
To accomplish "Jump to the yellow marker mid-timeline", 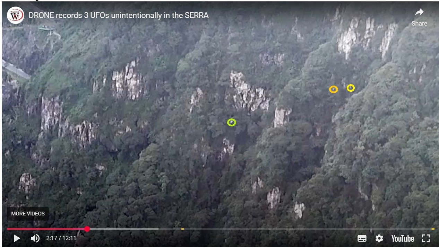I will (x=182, y=229).
